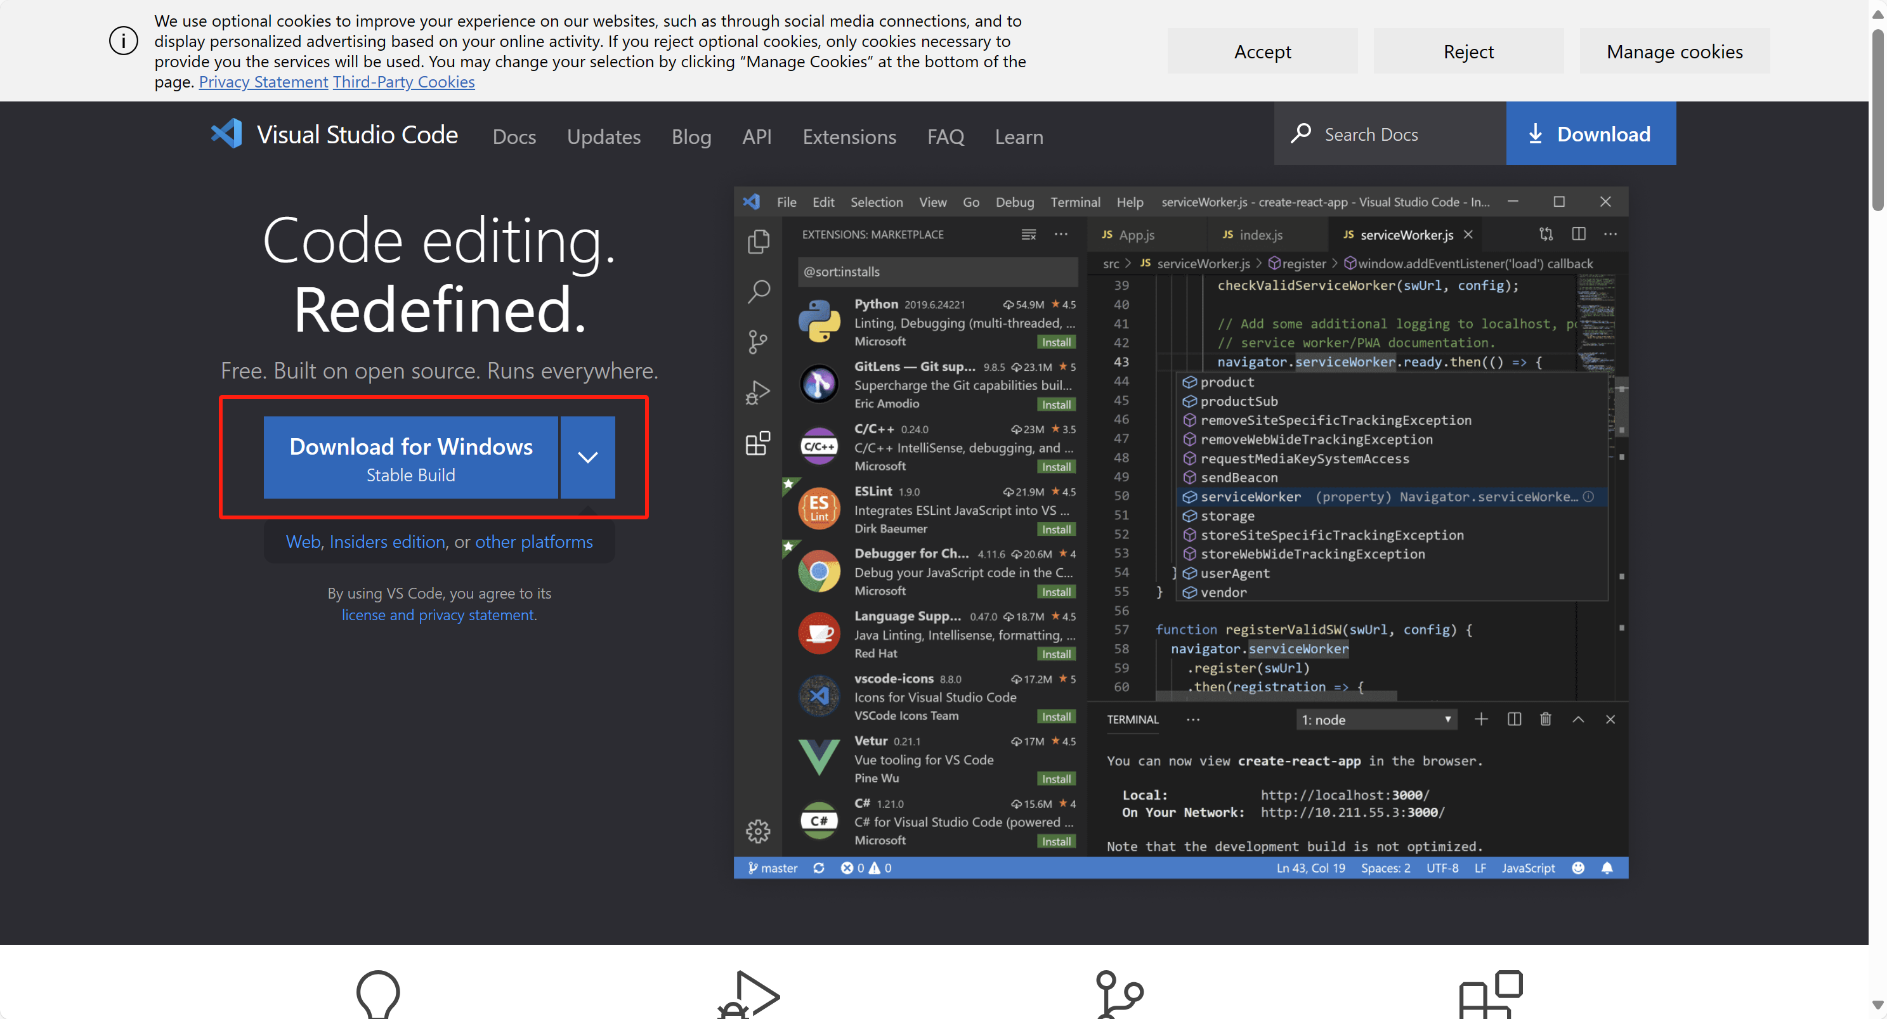This screenshot has width=1887, height=1019.
Task: Click the extensions feature icon below the hero
Action: (x=1491, y=994)
